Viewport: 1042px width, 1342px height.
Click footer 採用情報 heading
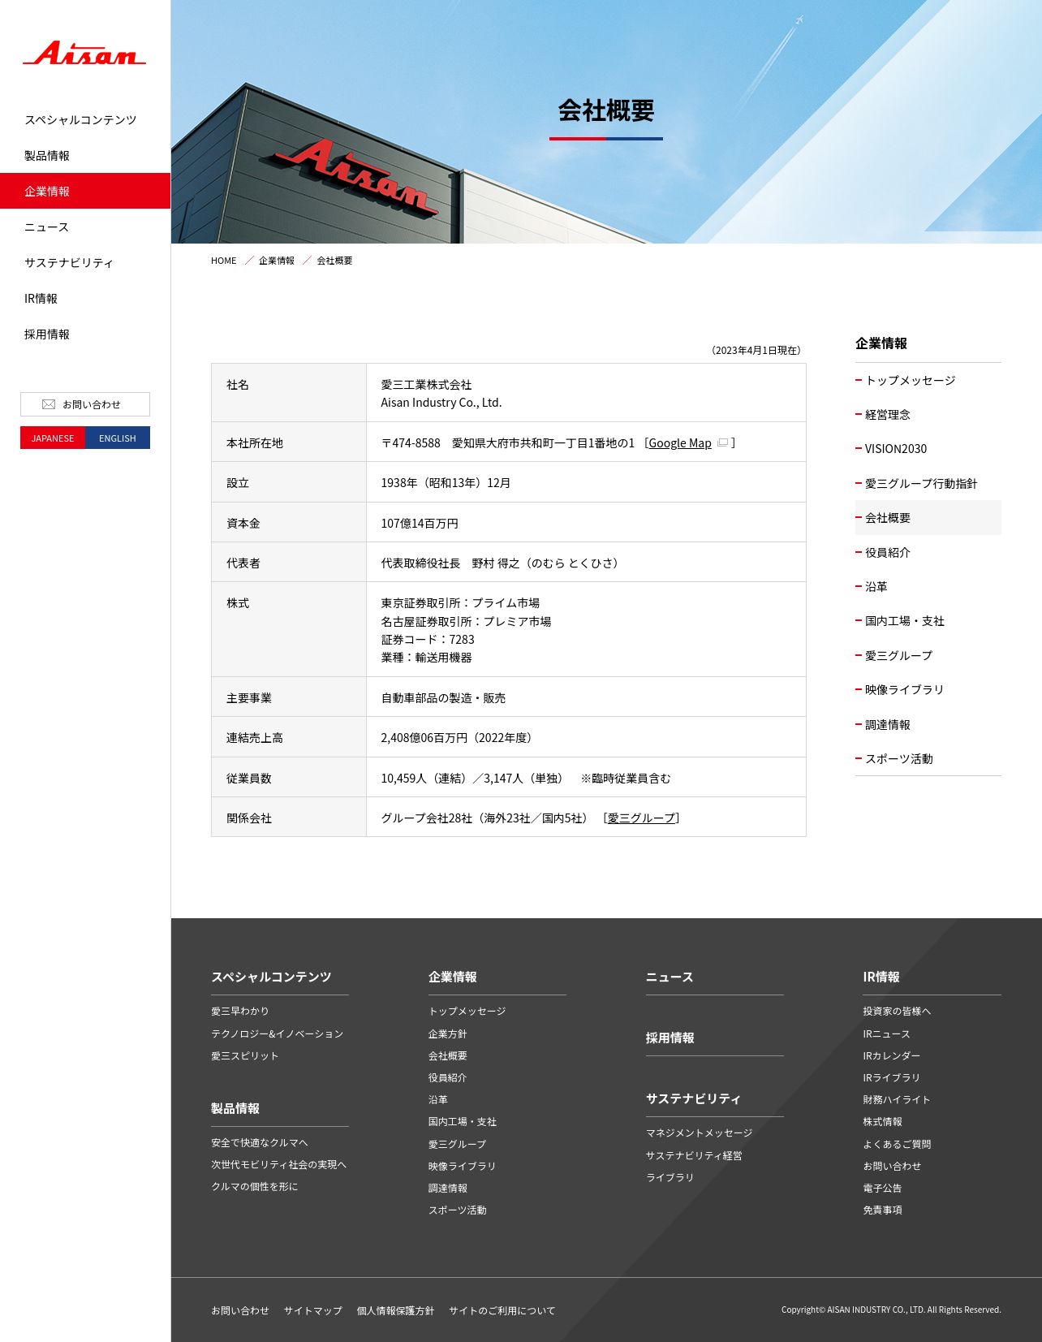coord(670,1038)
